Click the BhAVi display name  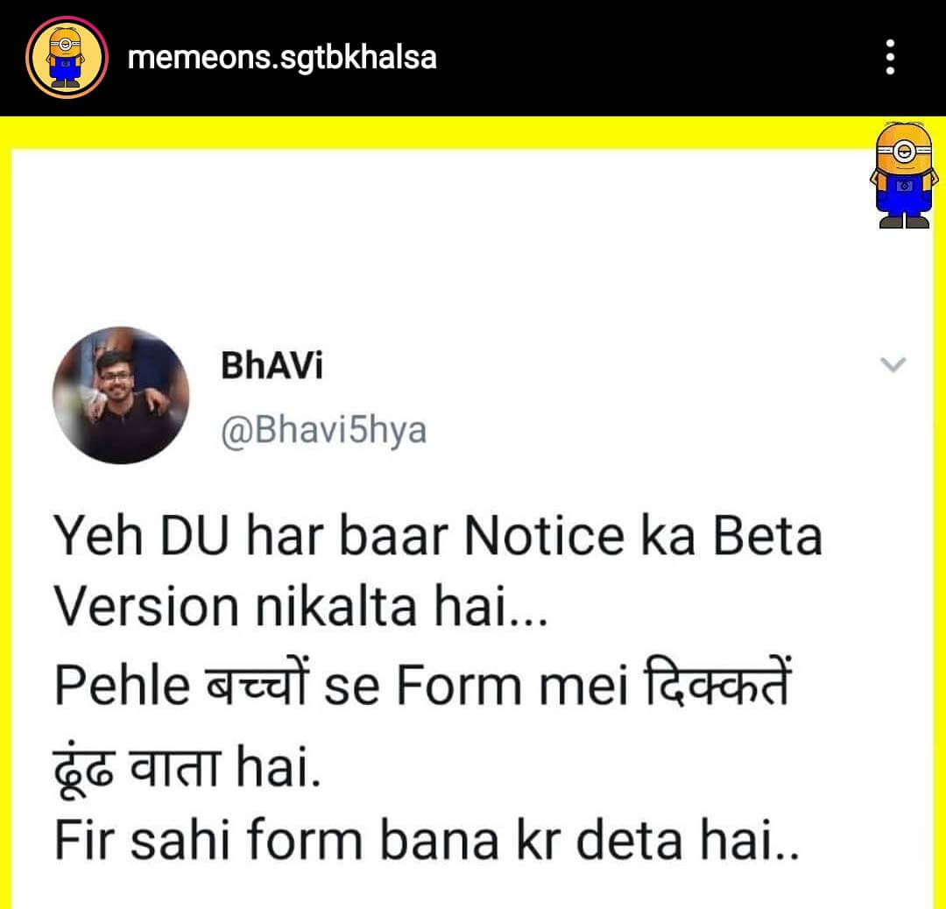click(272, 365)
